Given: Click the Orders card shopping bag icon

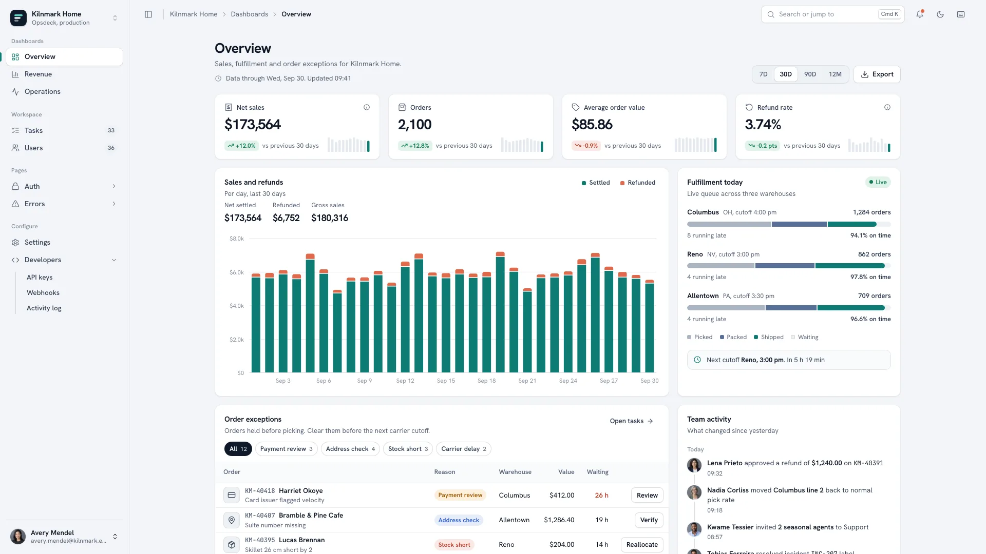Looking at the screenshot, I should 402,107.
